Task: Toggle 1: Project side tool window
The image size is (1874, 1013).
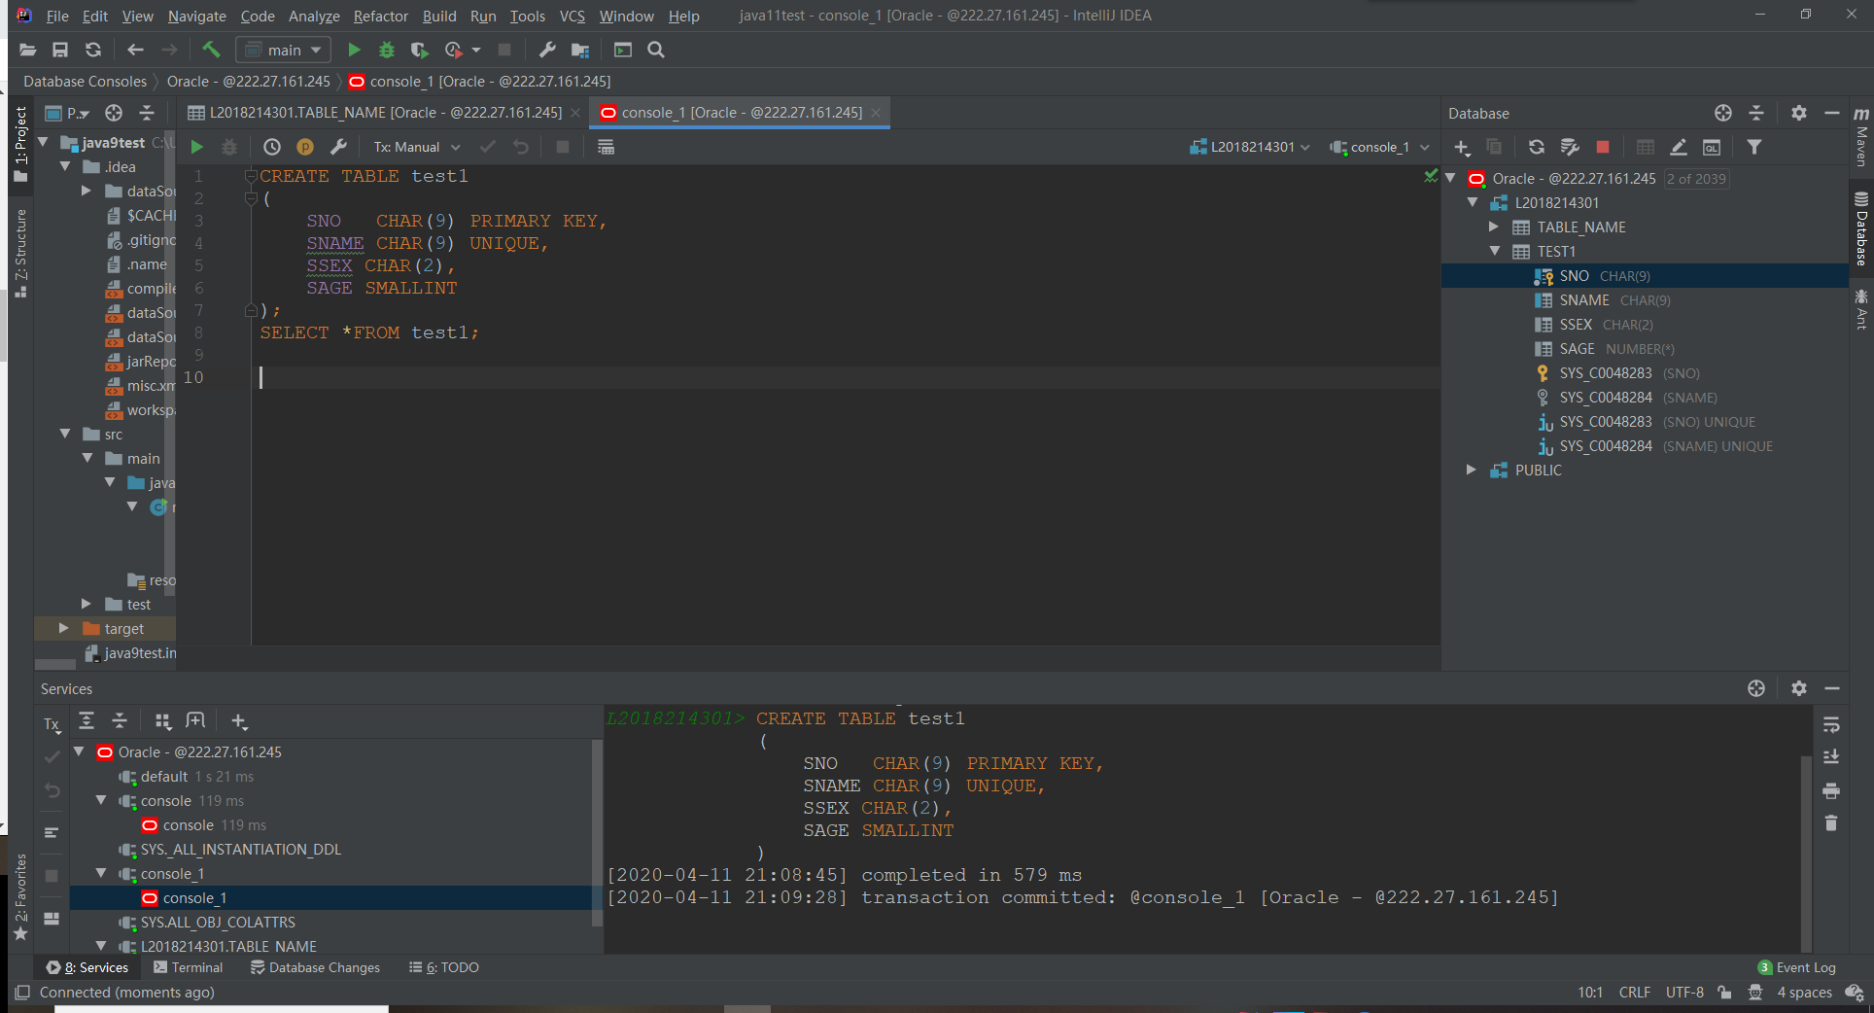Action: 20,144
